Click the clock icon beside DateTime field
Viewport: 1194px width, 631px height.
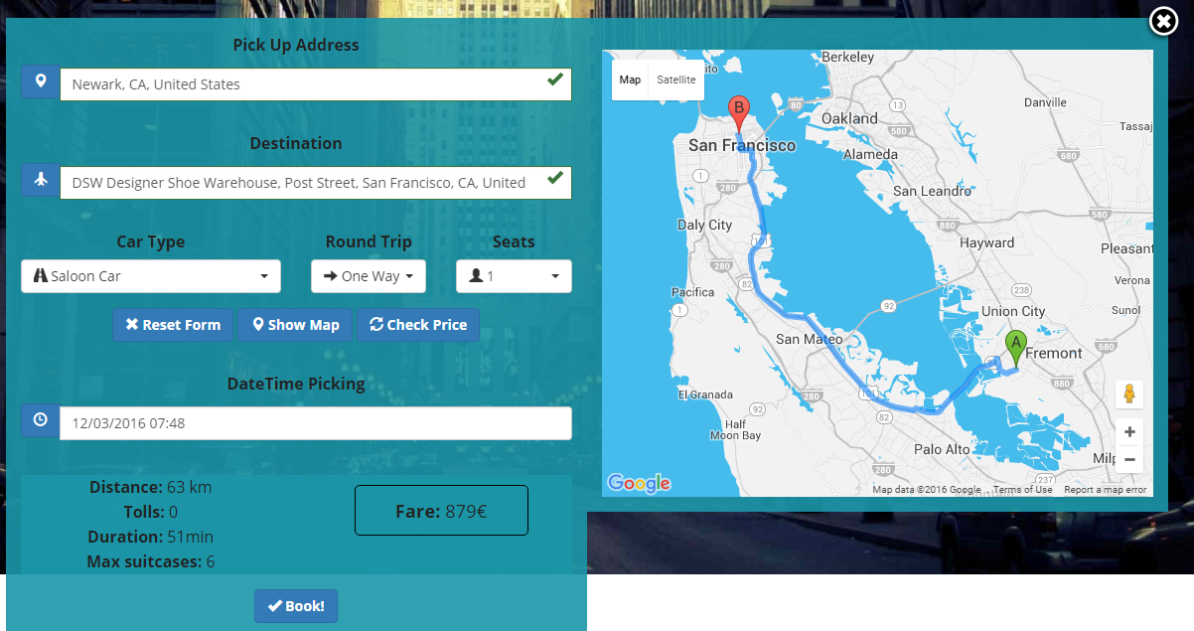click(41, 420)
